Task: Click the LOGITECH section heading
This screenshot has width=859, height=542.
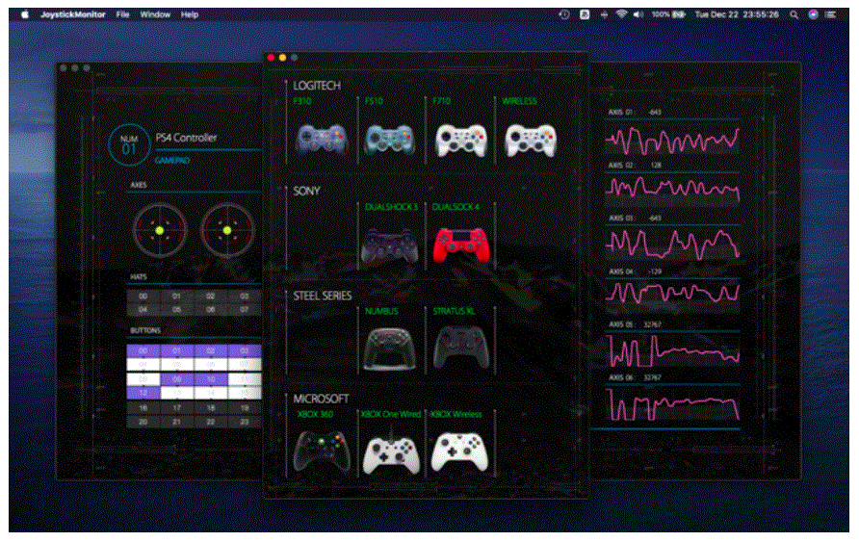Action: click(x=317, y=86)
